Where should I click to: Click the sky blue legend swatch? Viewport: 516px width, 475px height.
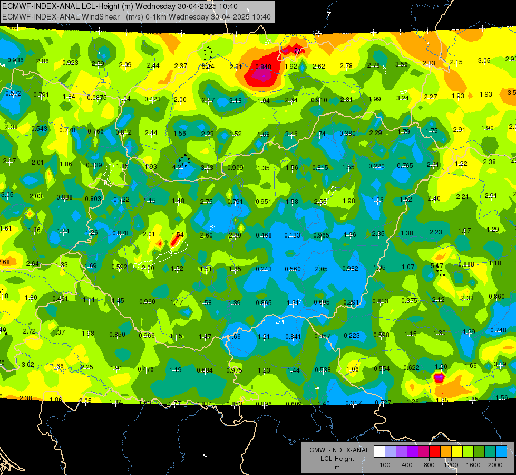click(x=501, y=452)
